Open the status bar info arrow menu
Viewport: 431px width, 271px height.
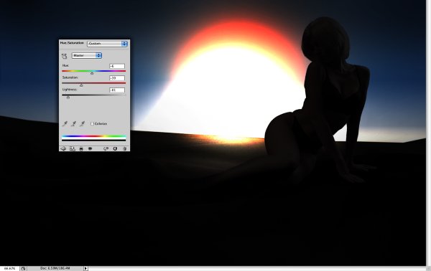click(85, 268)
